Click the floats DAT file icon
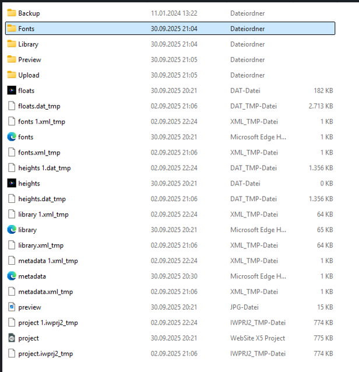This screenshot has height=372, width=359. pyautogui.click(x=12, y=90)
